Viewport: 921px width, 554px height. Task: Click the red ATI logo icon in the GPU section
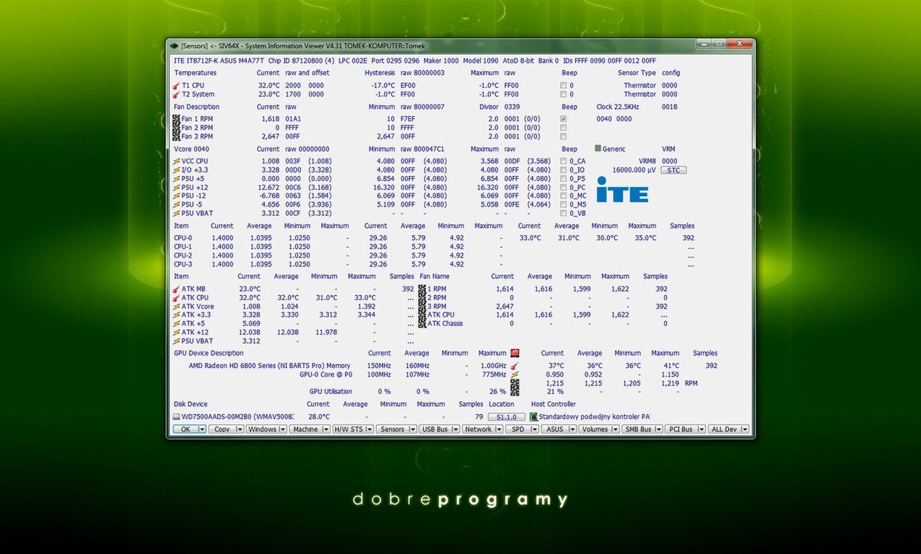[x=515, y=353]
